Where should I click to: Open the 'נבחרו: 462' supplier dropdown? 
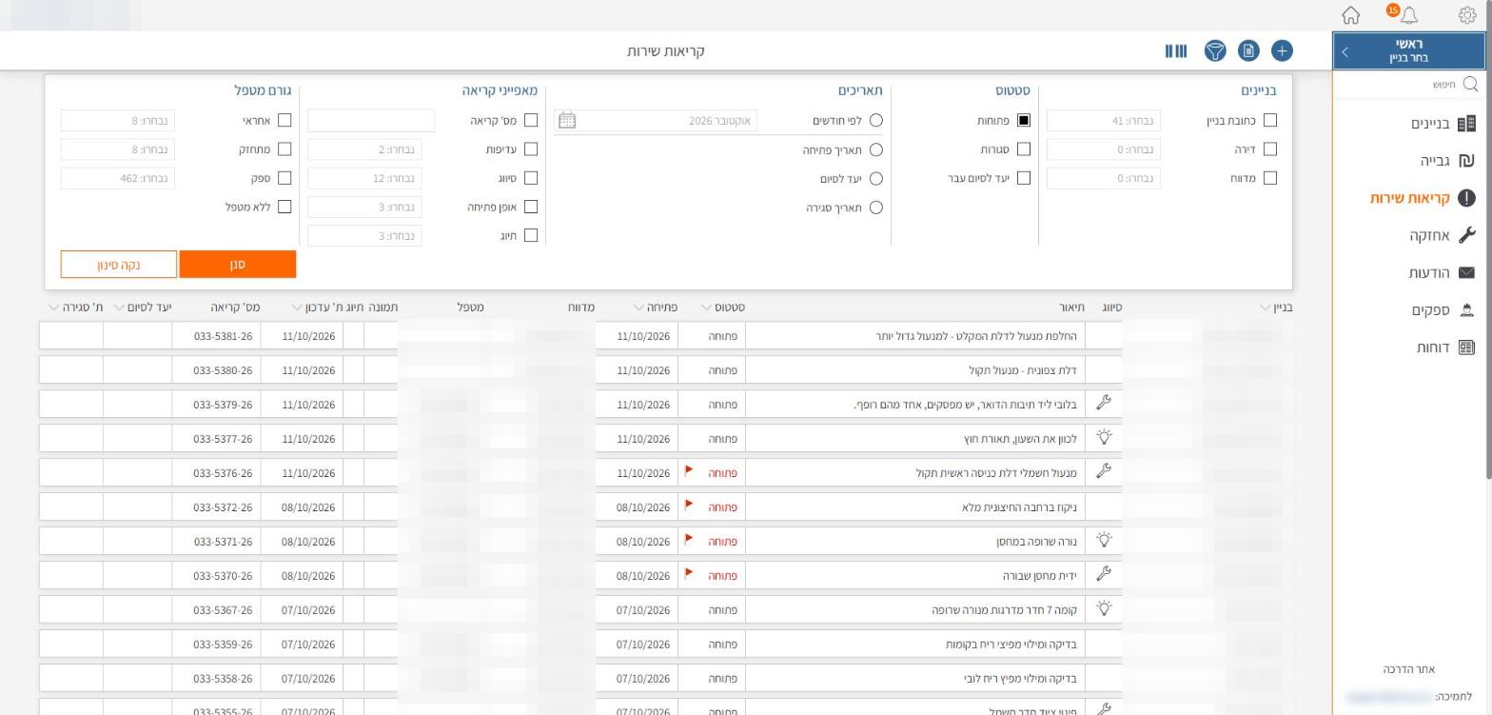click(118, 178)
